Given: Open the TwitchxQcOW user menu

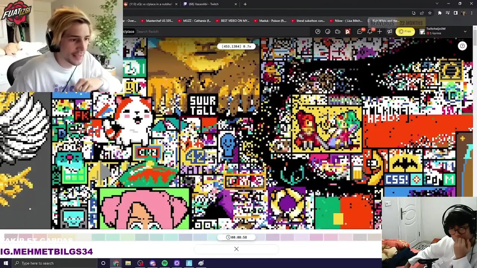Looking at the screenshot, I should (443, 31).
